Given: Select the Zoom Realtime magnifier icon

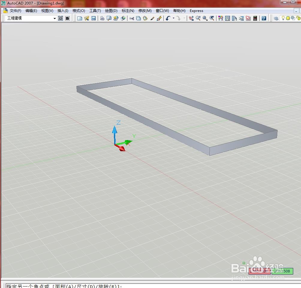Looking at the screenshot, I should 198,18.
